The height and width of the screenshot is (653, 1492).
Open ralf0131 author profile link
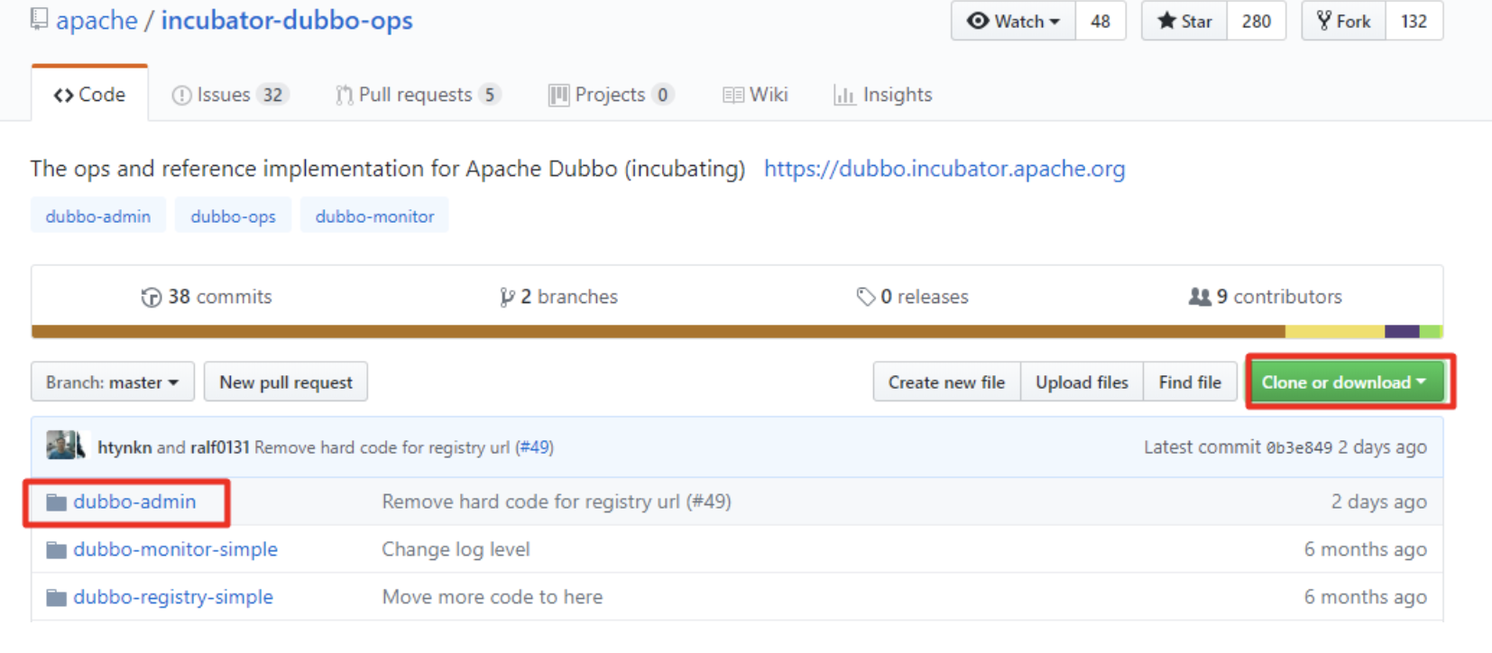click(x=219, y=447)
